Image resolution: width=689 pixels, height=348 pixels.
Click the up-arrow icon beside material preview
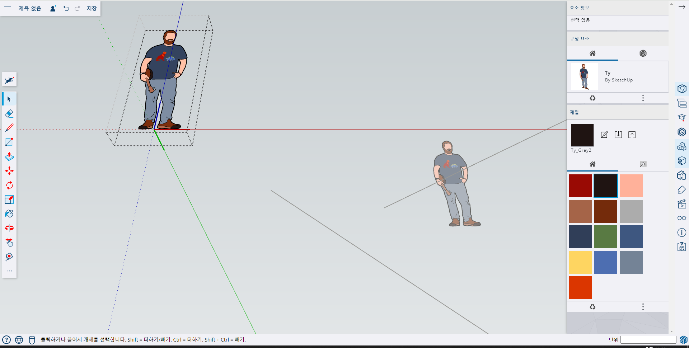(632, 135)
